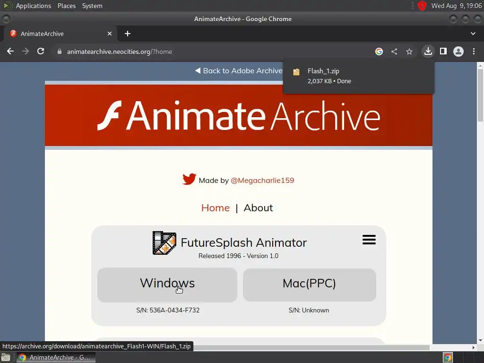The height and width of the screenshot is (363, 484).
Task: Open a new tab with plus icon
Action: coord(128,34)
